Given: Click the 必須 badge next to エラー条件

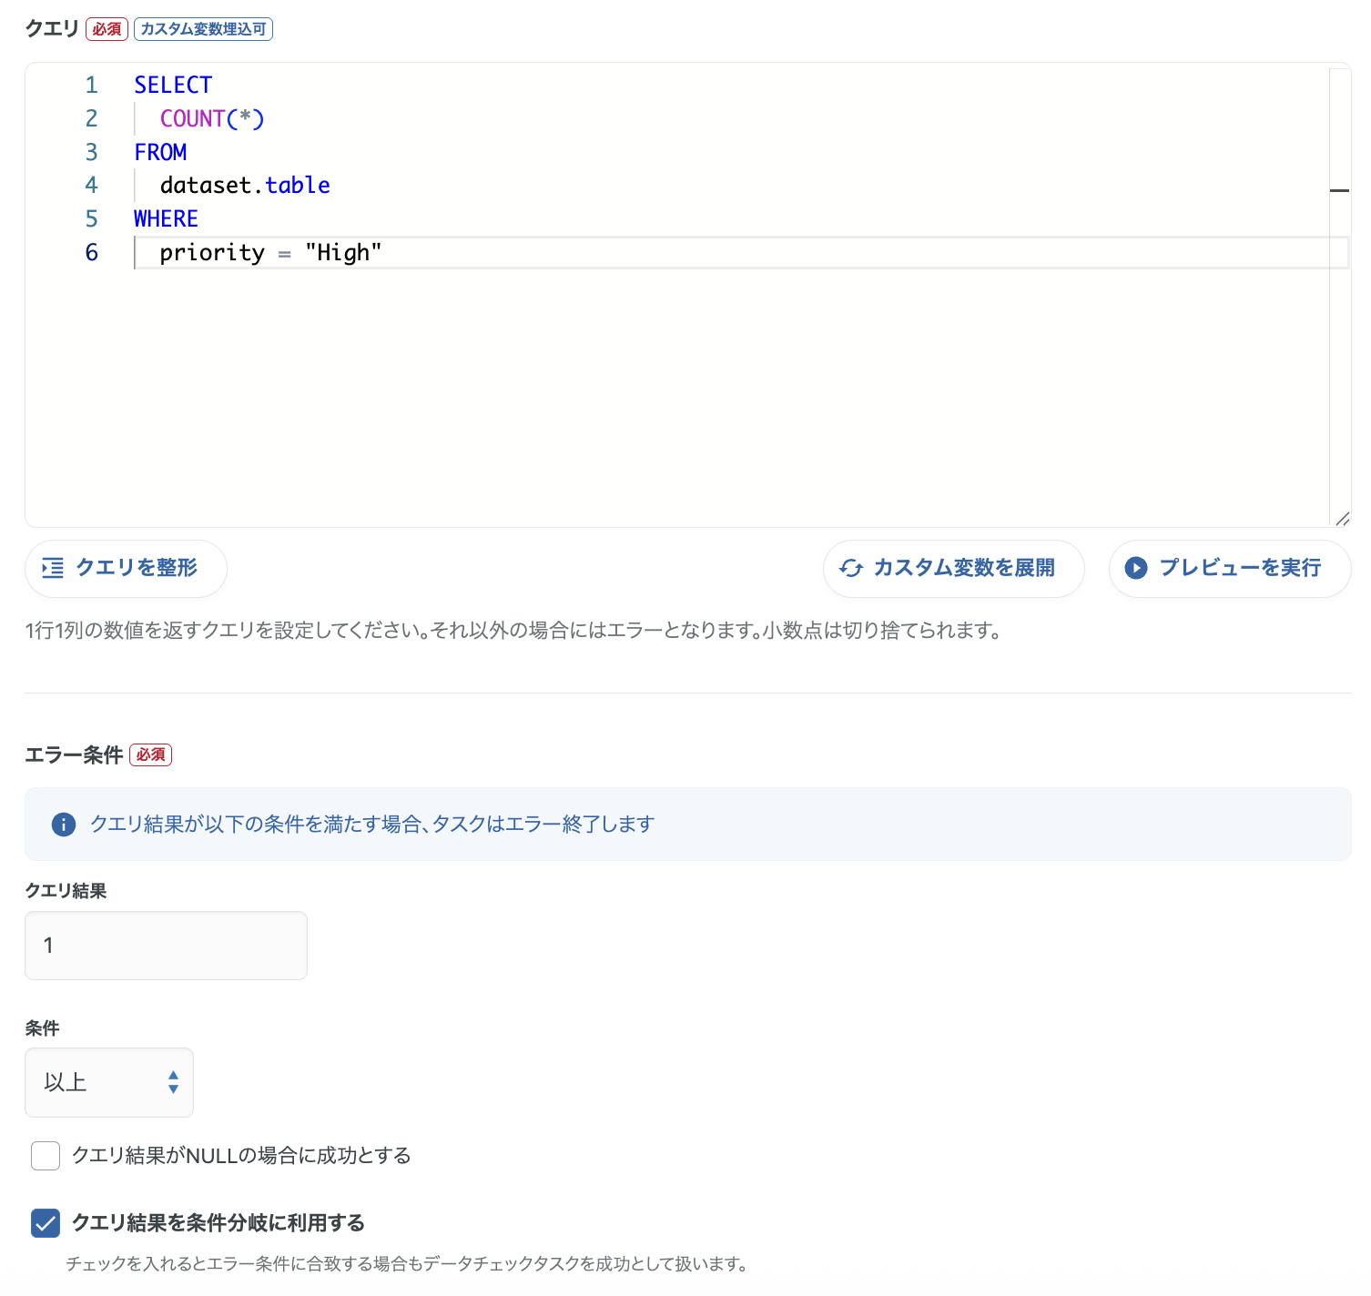Looking at the screenshot, I should (150, 754).
